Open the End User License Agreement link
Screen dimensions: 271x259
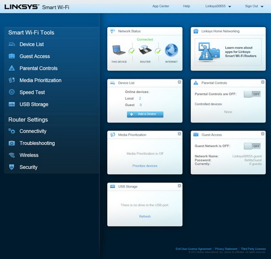193,249
